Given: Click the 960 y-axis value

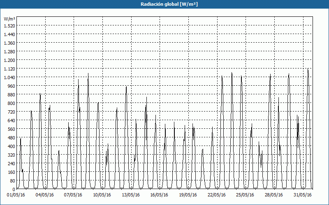Looking at the screenshot, I should (12, 86).
